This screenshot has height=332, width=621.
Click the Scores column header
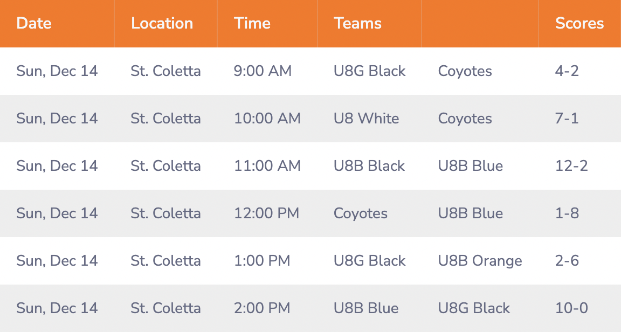(x=579, y=23)
